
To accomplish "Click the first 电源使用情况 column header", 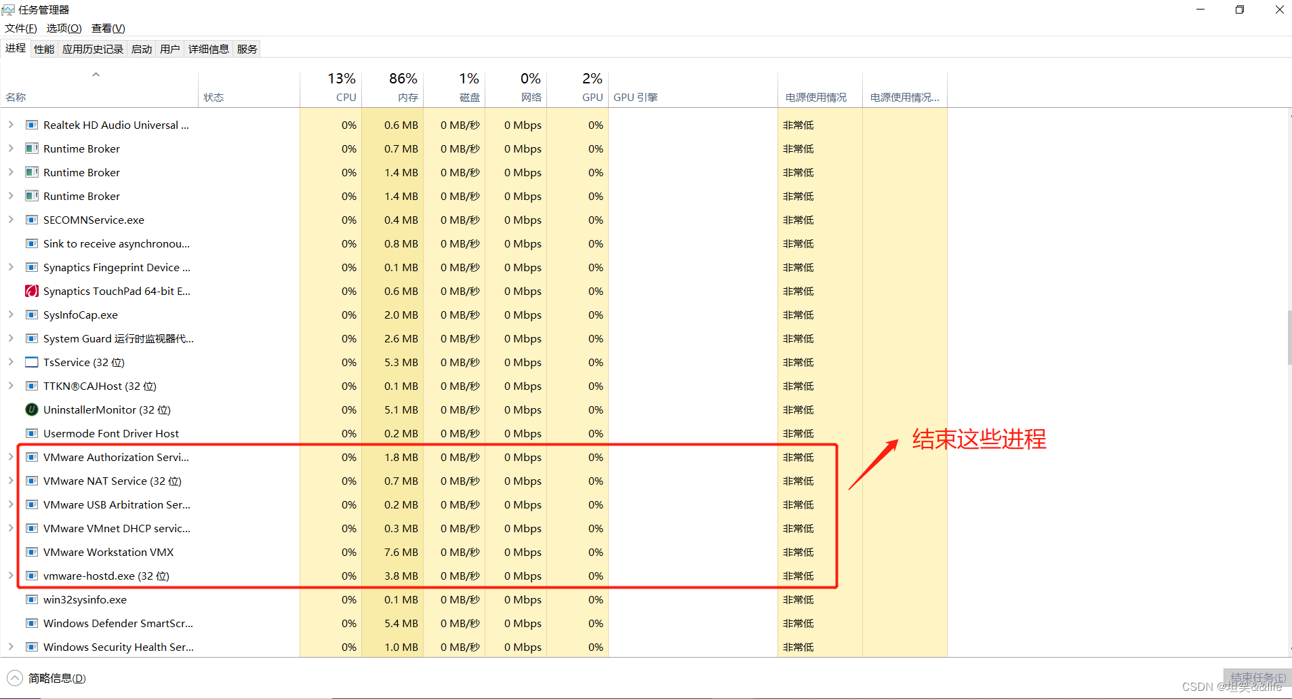I will pos(820,88).
